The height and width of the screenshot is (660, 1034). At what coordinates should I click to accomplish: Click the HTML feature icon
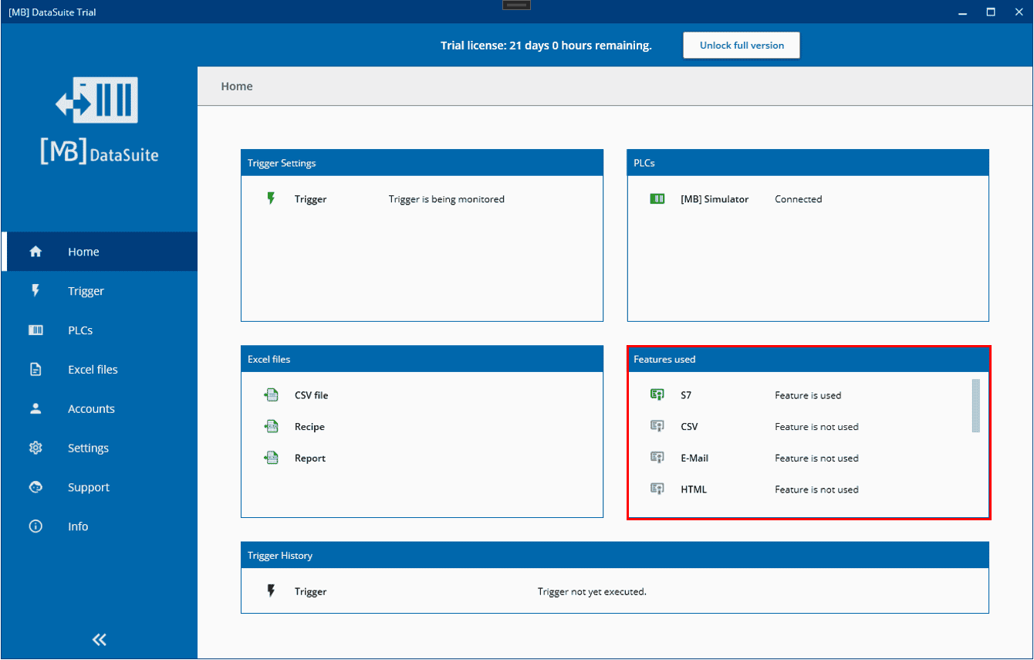click(x=657, y=489)
